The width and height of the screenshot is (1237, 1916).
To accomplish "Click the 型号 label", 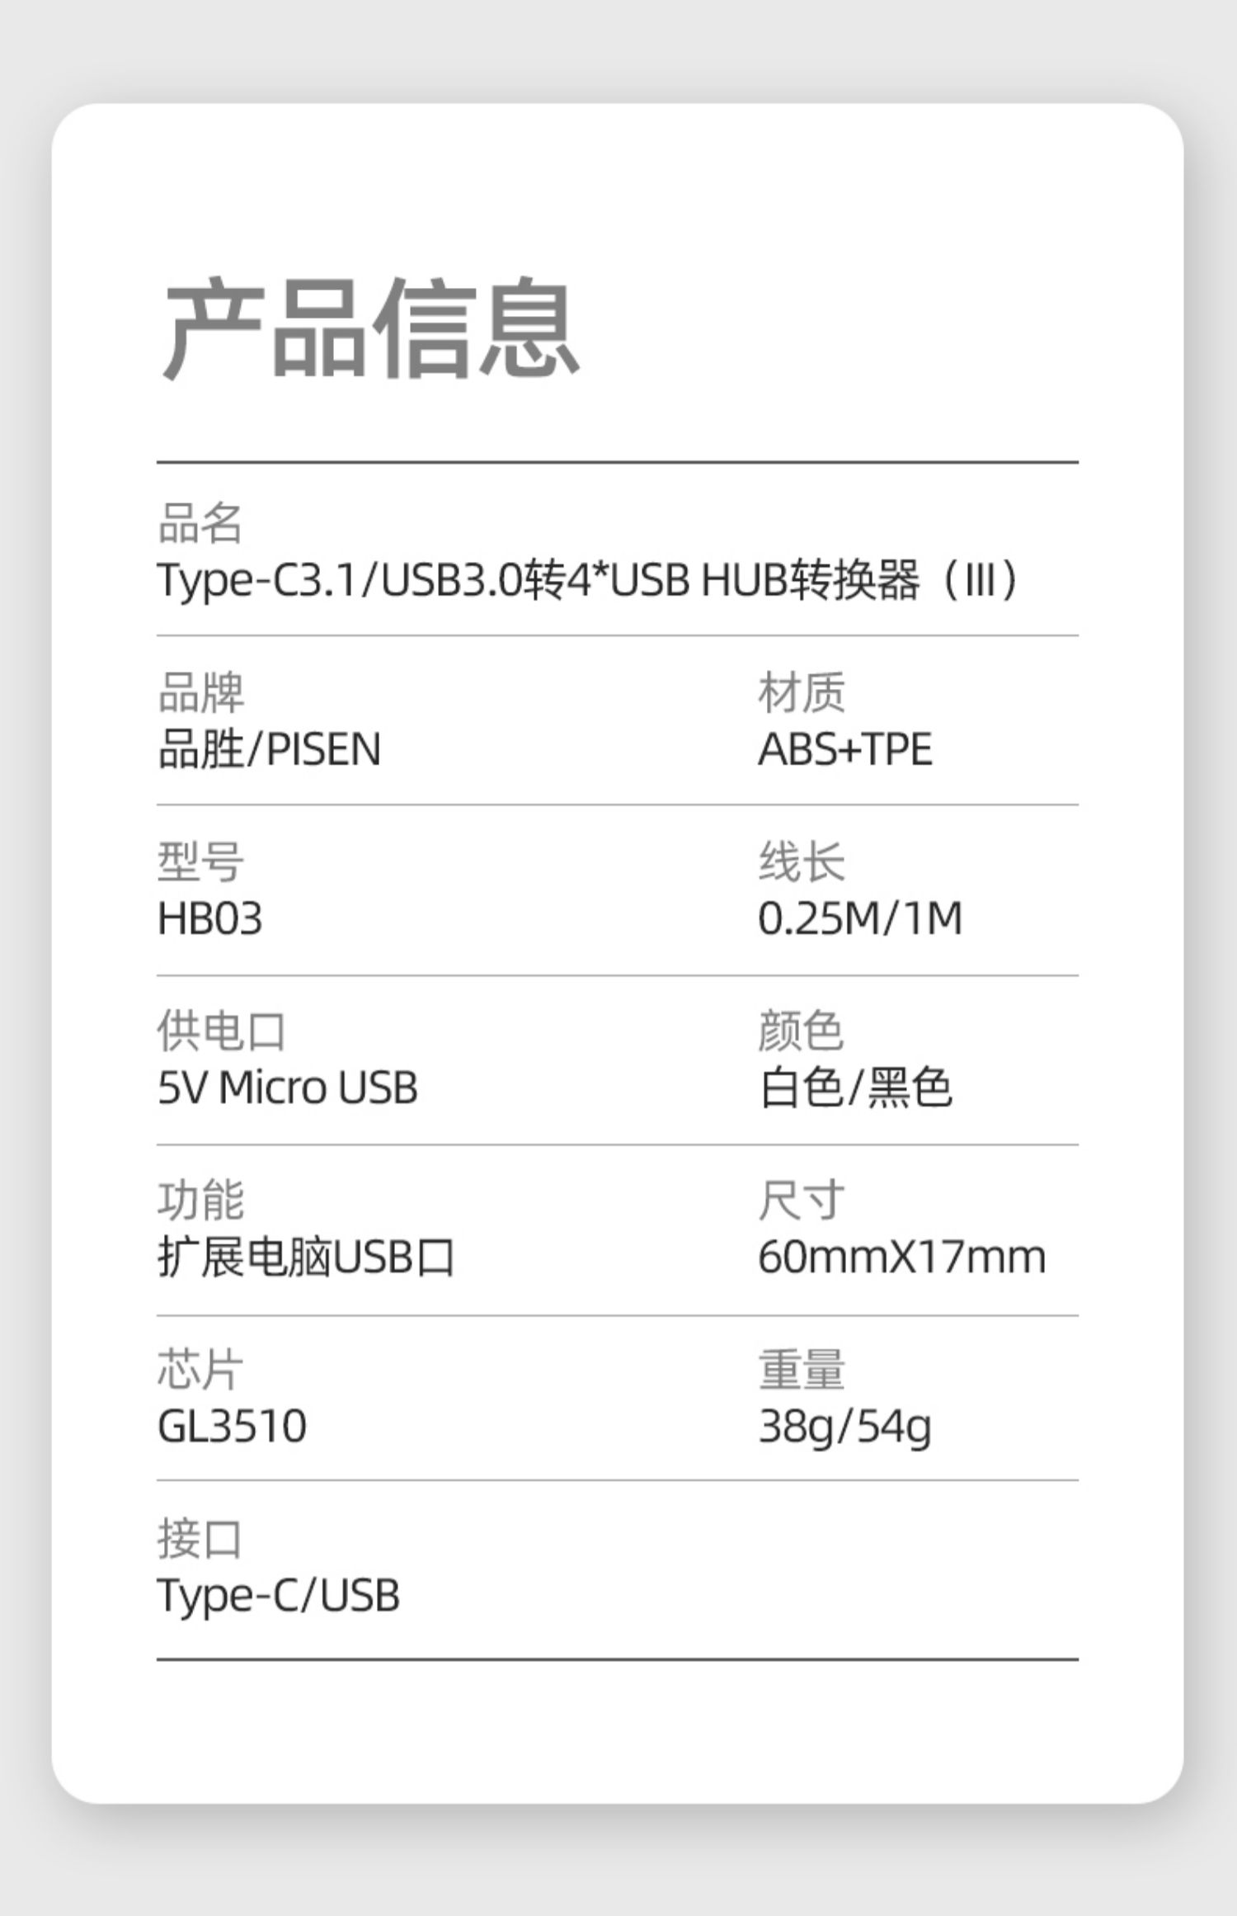I will coord(200,862).
